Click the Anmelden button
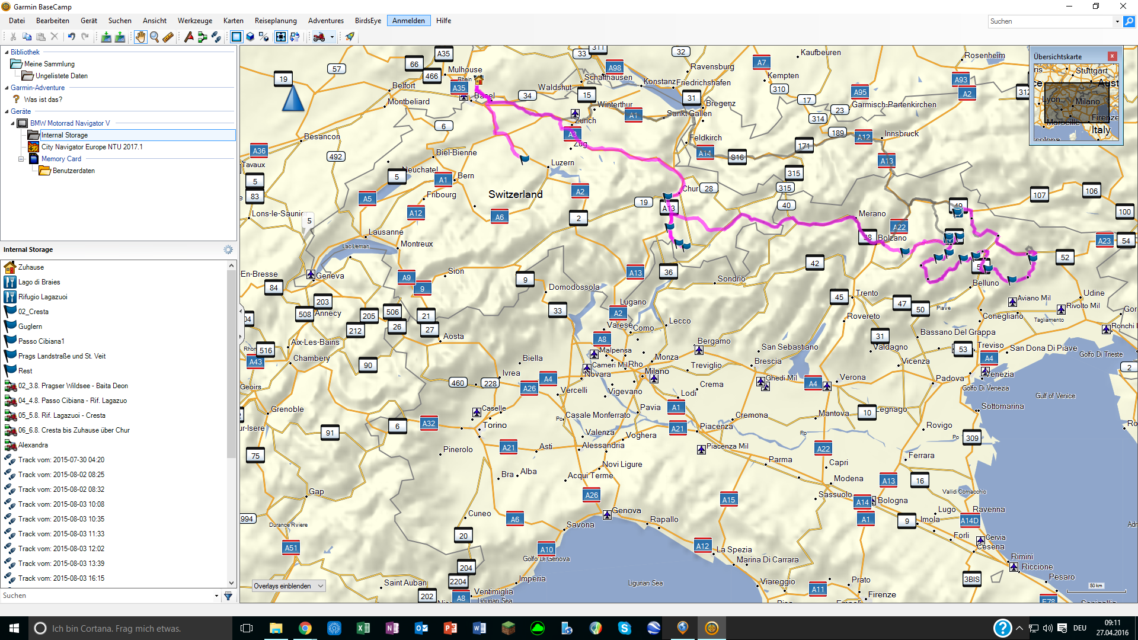This screenshot has height=640, width=1138. pos(408,21)
